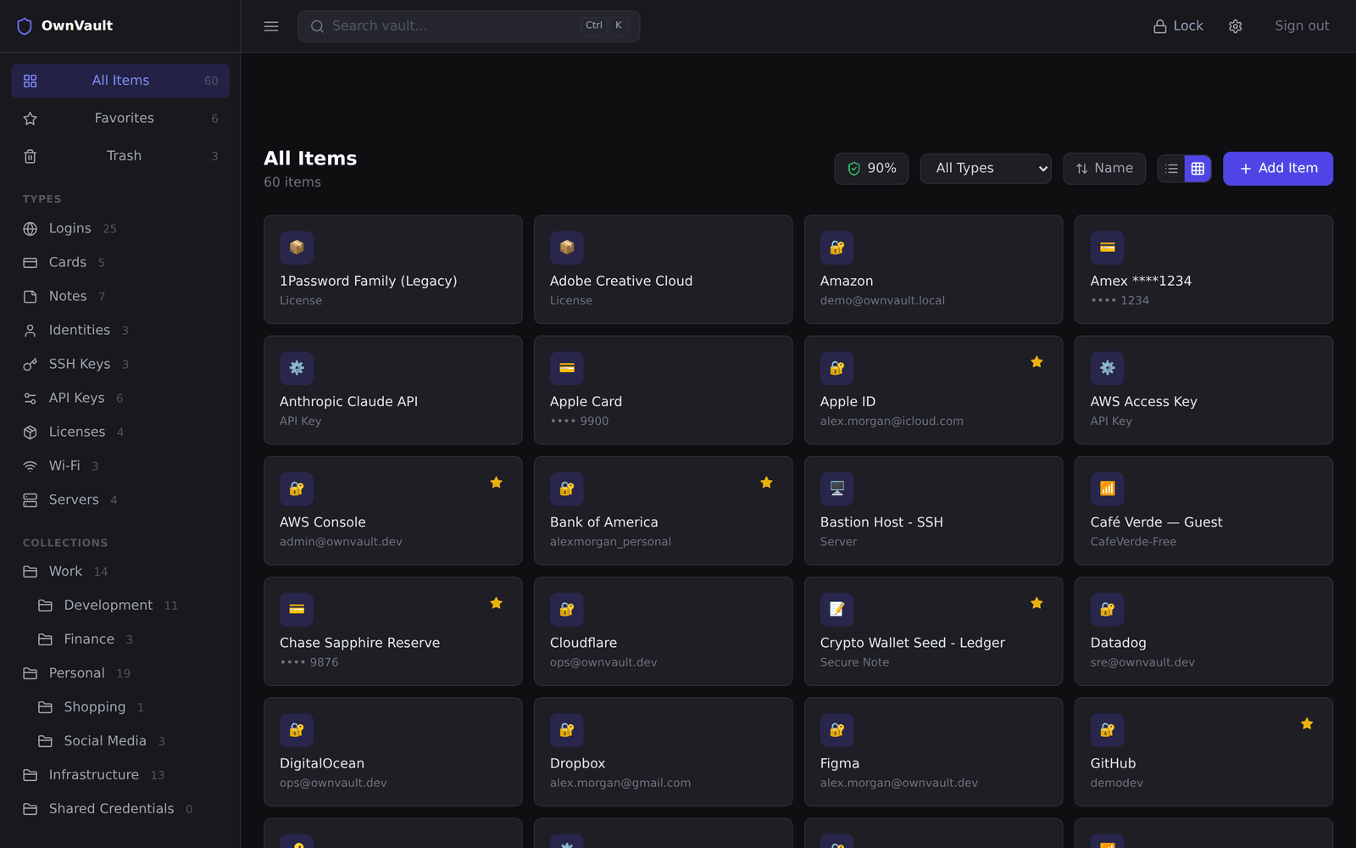Switch to grid view
Screen dimensions: 1356x848
(1198, 169)
